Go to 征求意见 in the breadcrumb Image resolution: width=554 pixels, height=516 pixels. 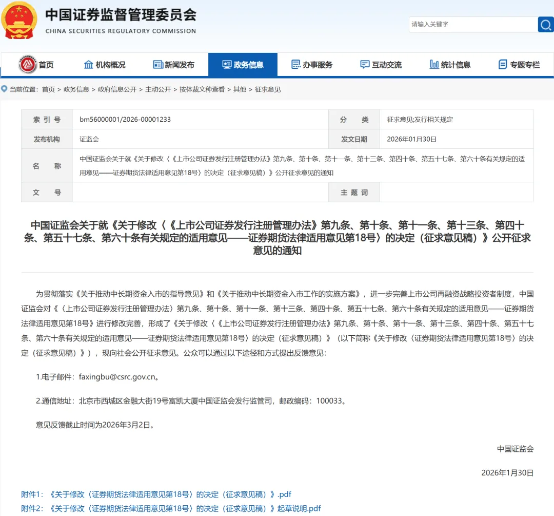tap(267, 89)
